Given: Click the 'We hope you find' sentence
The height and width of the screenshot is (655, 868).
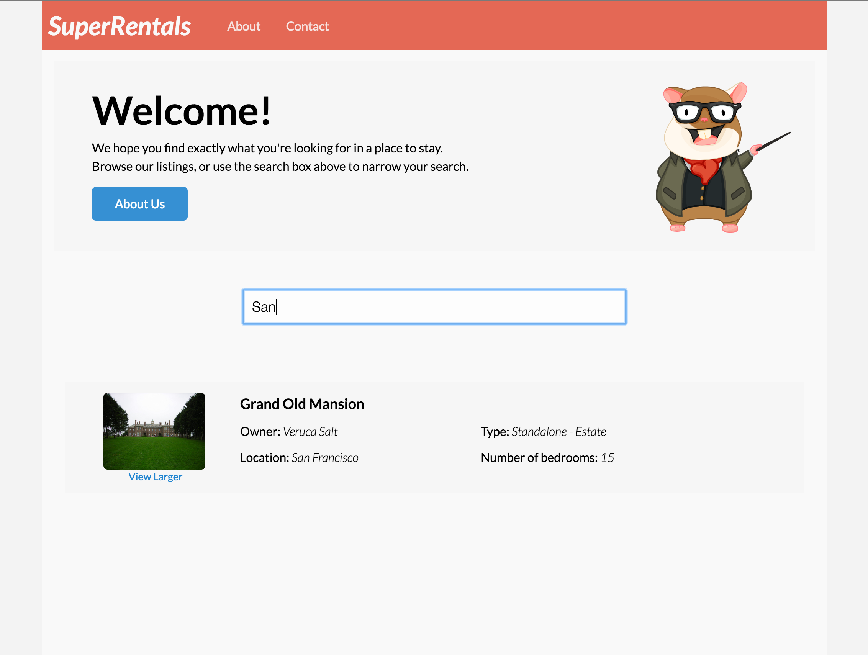Looking at the screenshot, I should pyautogui.click(x=267, y=148).
